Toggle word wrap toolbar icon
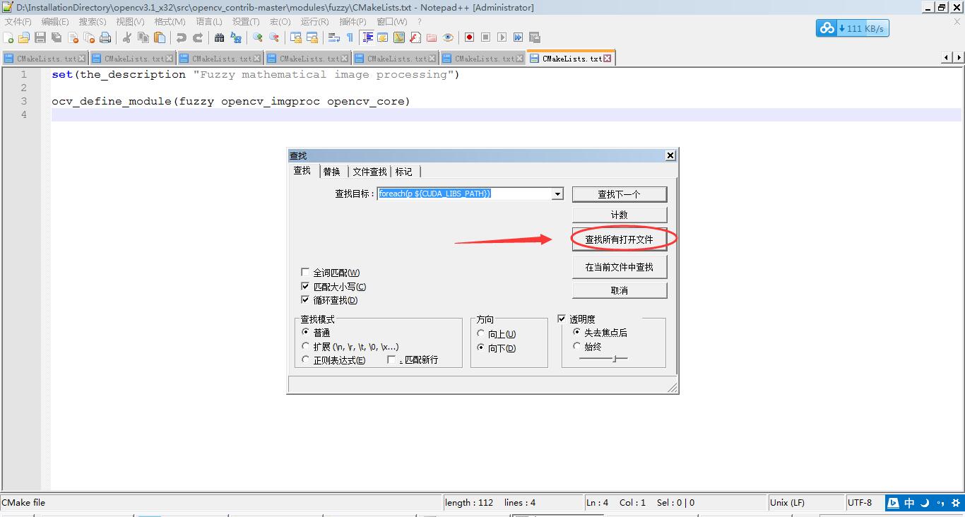The height and width of the screenshot is (517, 965). click(333, 37)
